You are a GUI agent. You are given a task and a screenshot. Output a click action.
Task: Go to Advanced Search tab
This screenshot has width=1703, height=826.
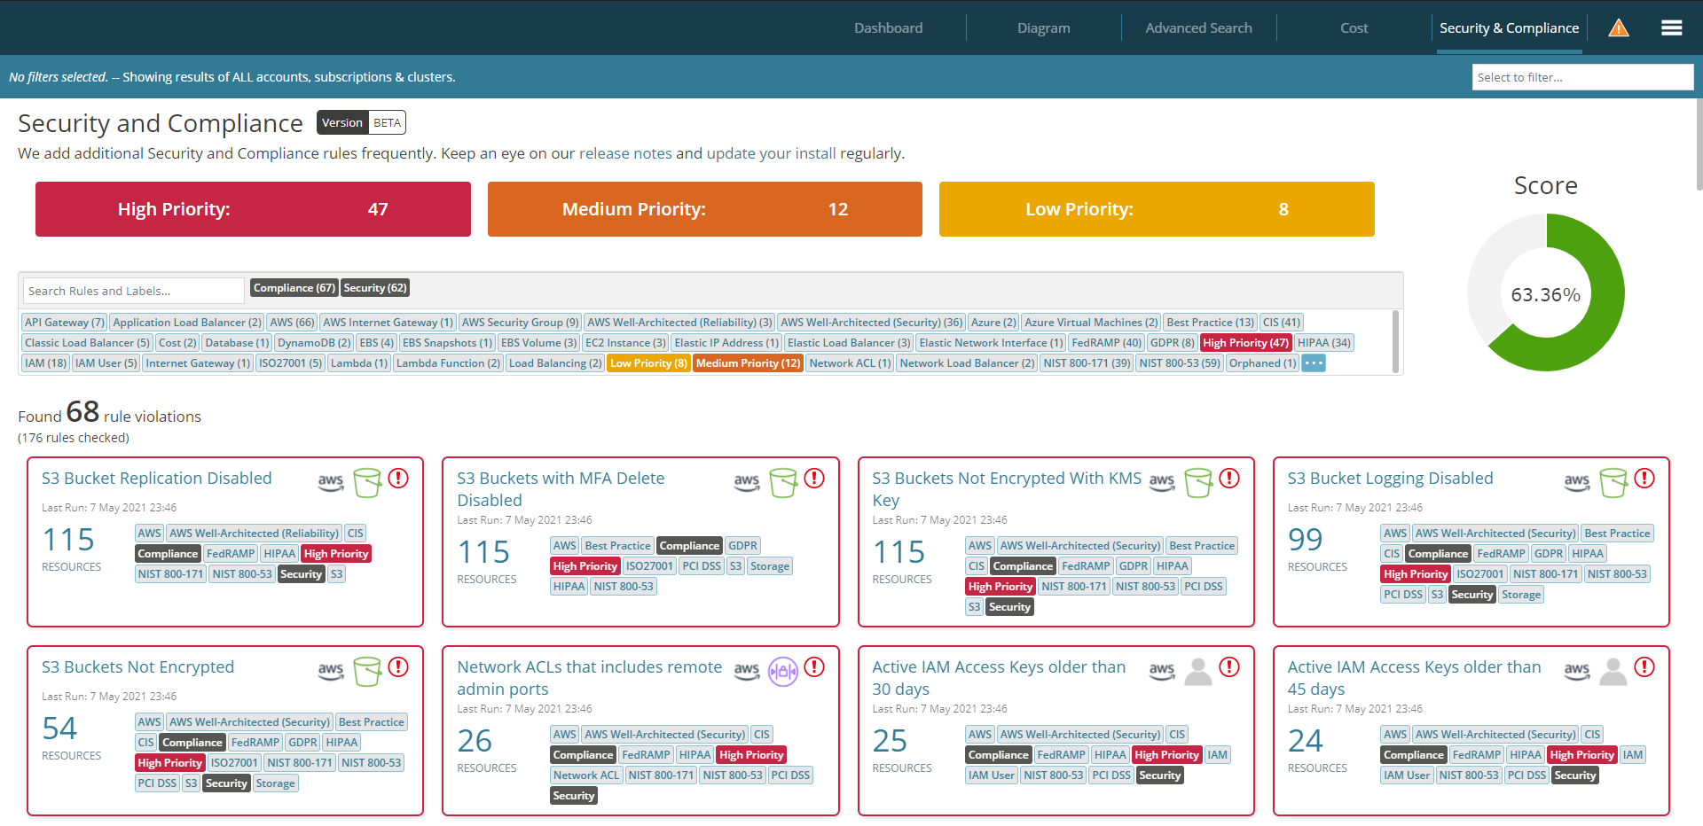click(1199, 28)
